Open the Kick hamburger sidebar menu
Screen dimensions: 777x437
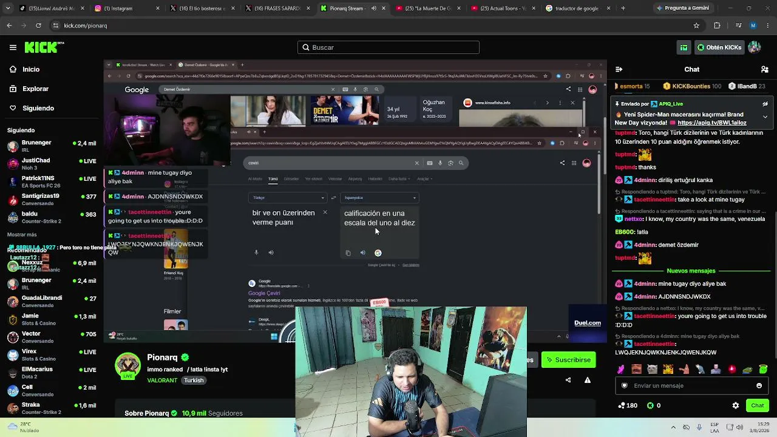click(x=13, y=47)
